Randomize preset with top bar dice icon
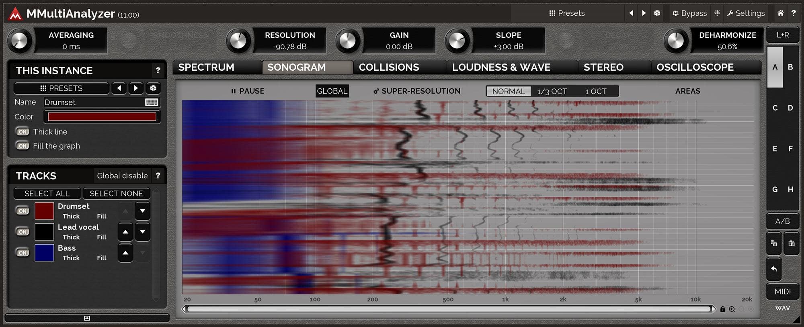 click(x=657, y=13)
